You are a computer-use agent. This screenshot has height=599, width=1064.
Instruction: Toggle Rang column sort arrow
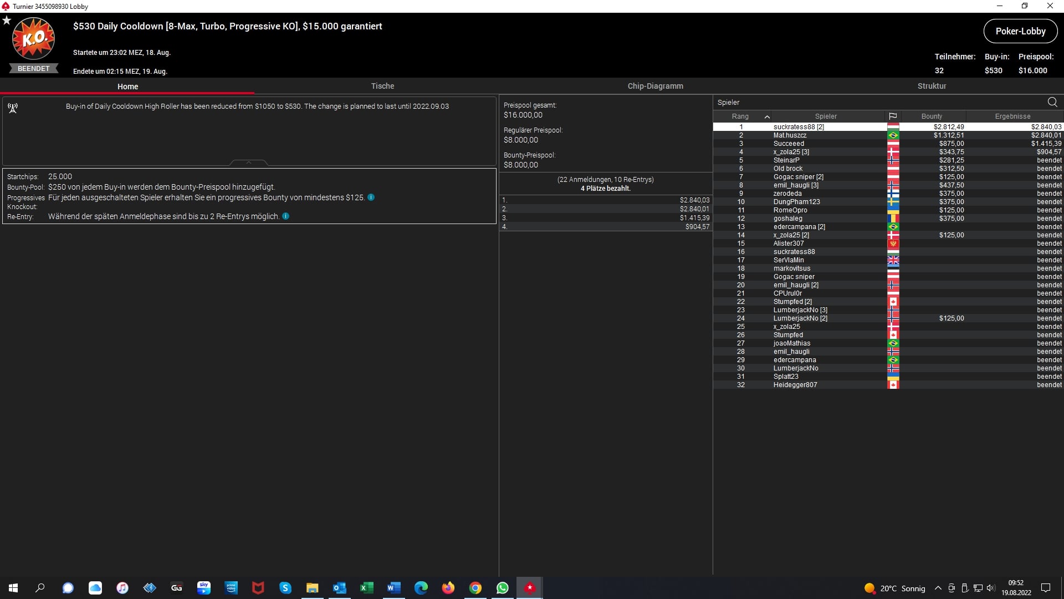click(x=767, y=116)
